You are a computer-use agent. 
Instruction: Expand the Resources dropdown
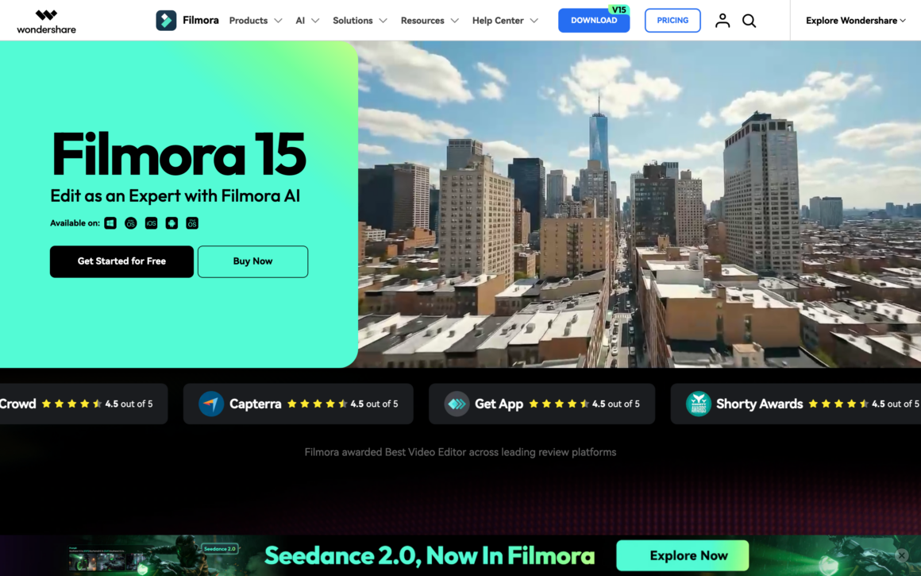(430, 21)
